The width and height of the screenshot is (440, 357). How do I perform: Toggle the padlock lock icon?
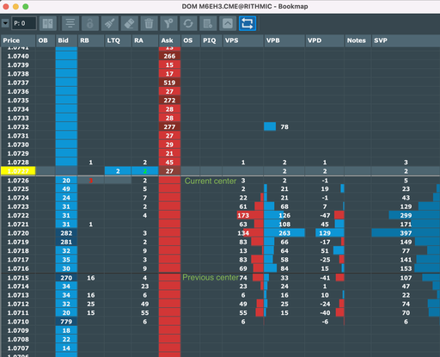[x=90, y=23]
